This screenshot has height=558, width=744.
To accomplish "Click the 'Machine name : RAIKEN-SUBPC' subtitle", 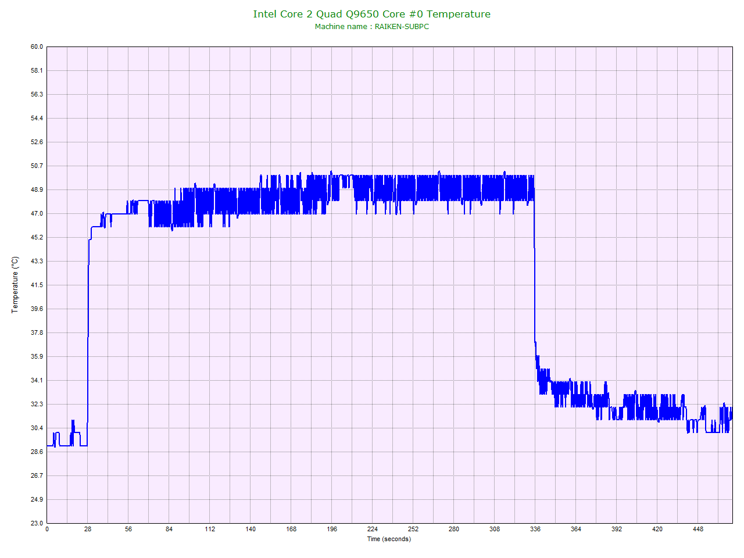I will click(x=371, y=27).
